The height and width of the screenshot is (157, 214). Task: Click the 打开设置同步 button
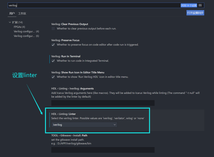195,13
